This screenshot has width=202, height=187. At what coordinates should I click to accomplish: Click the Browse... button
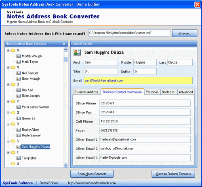point(185,33)
